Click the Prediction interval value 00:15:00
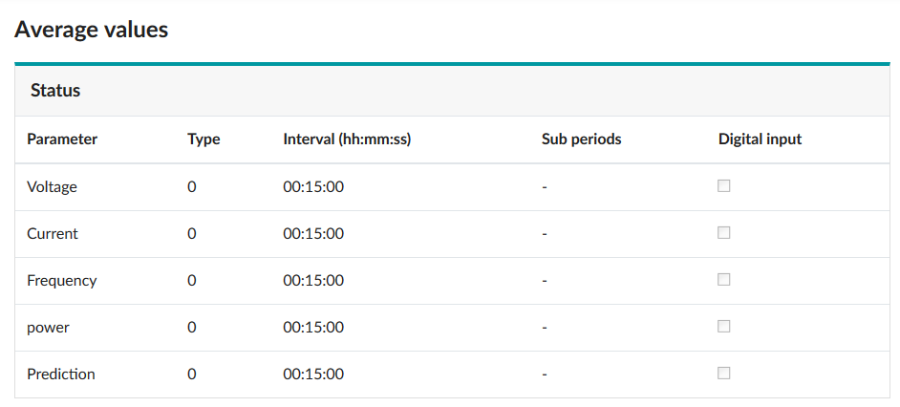The width and height of the screenshot is (900, 407). pyautogui.click(x=313, y=375)
